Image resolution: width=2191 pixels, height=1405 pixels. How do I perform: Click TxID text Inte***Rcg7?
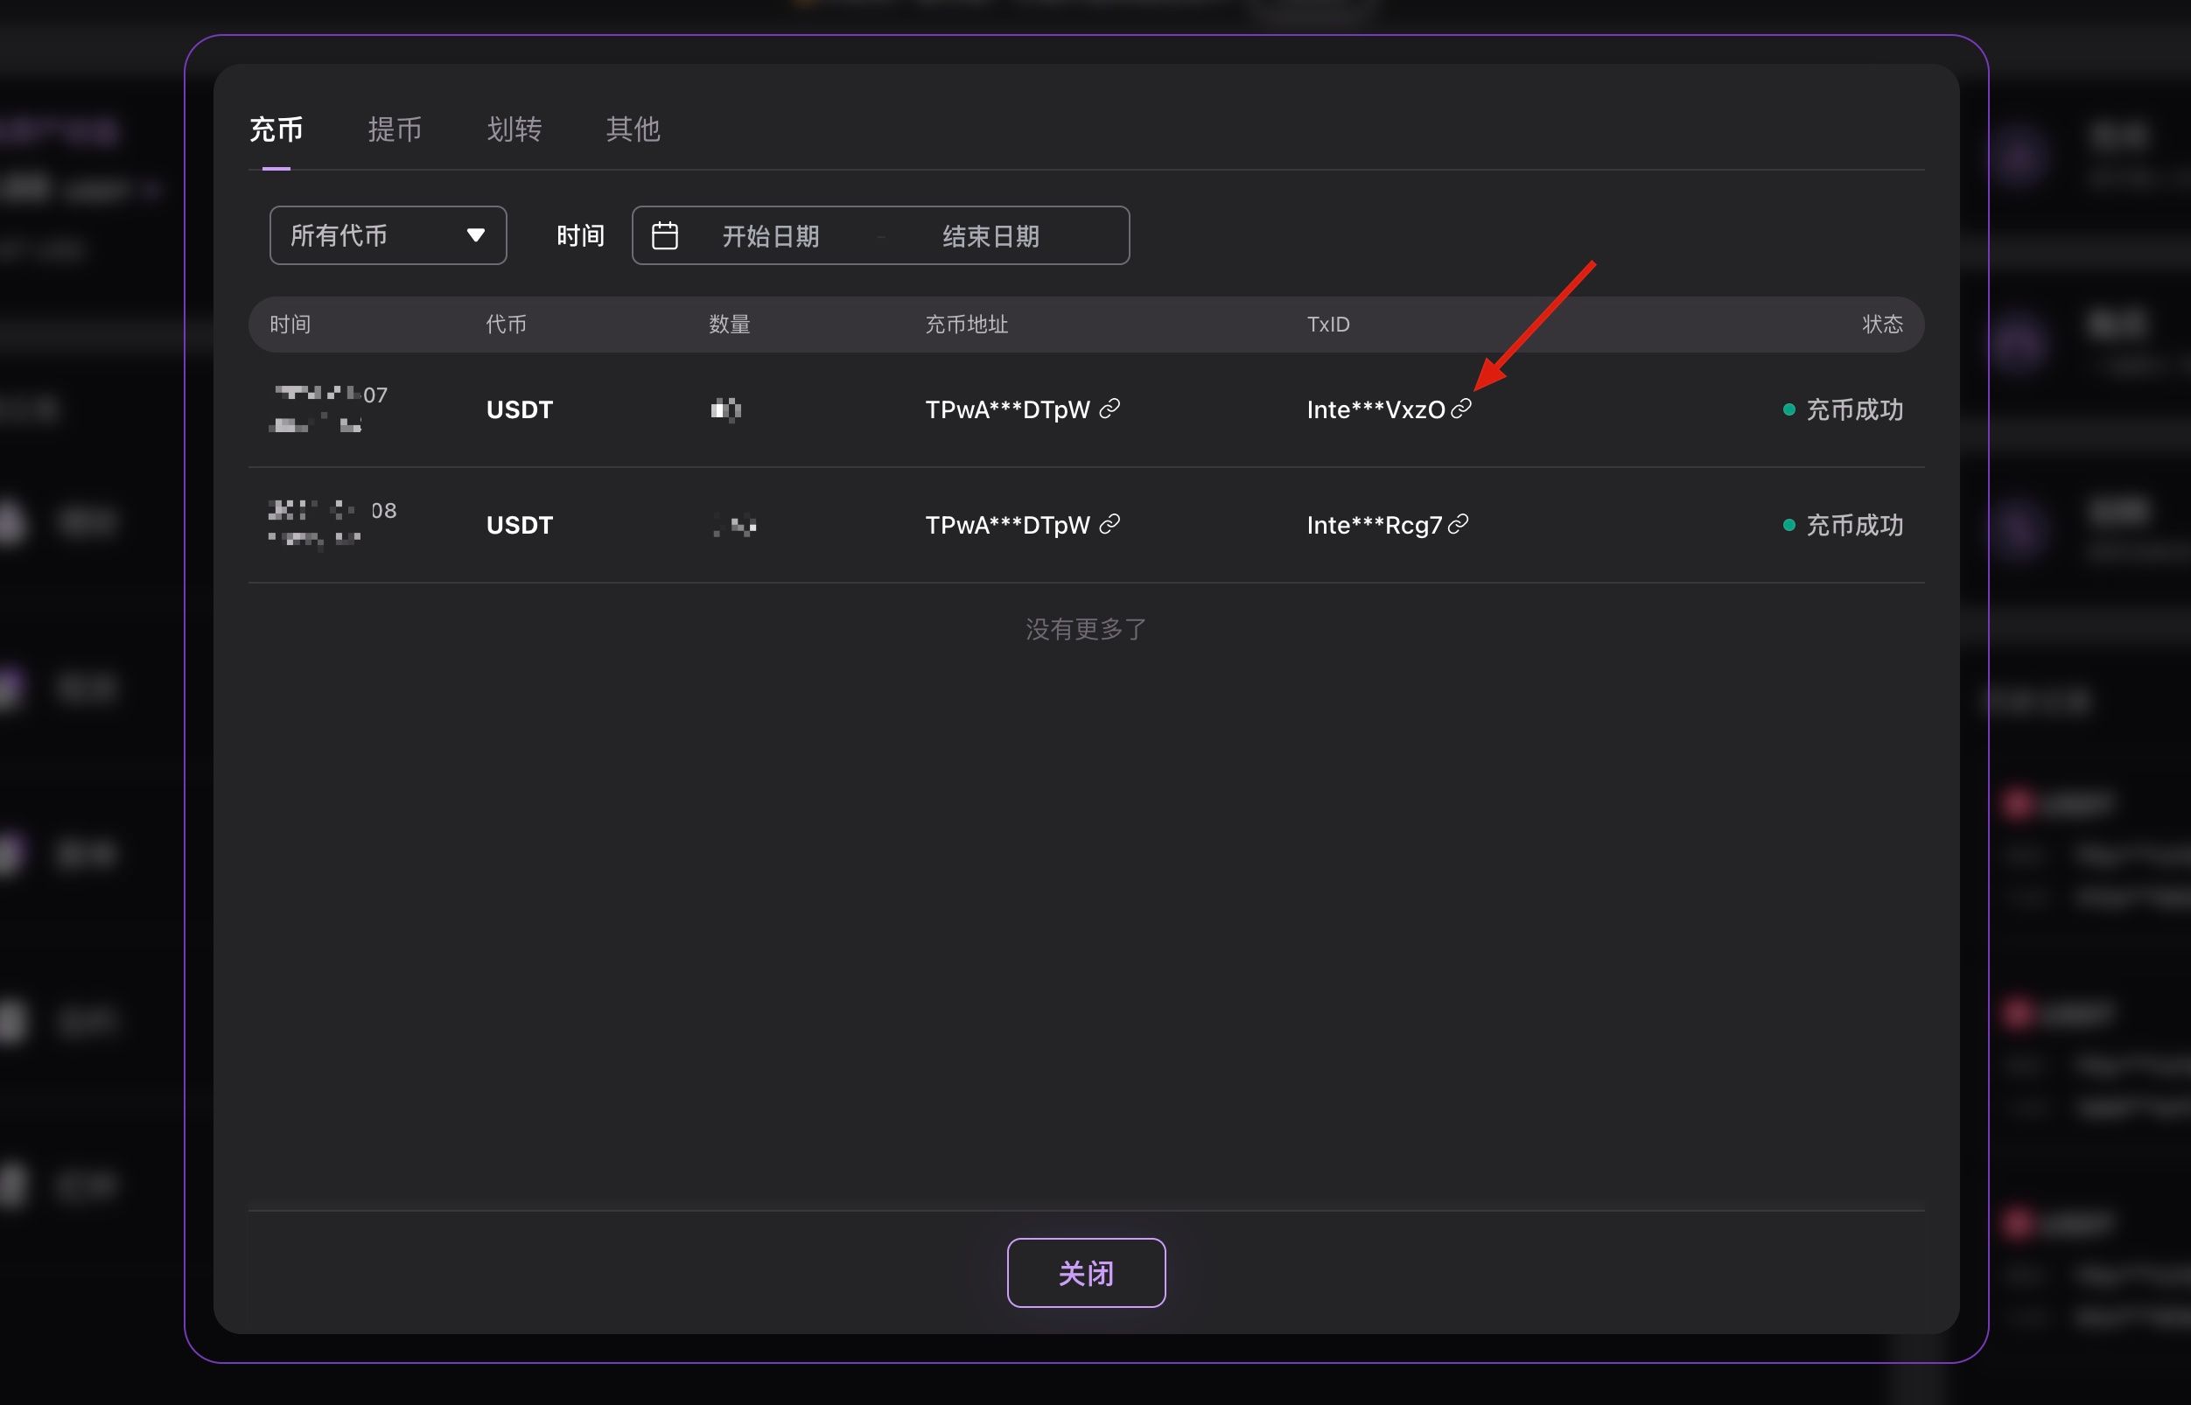point(1374,526)
